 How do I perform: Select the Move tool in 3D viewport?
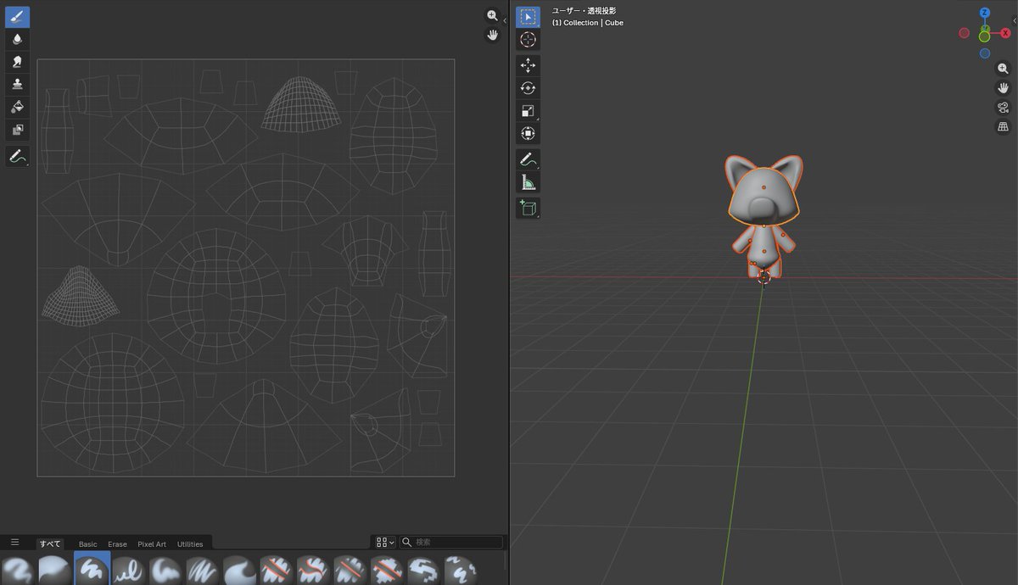(x=528, y=66)
